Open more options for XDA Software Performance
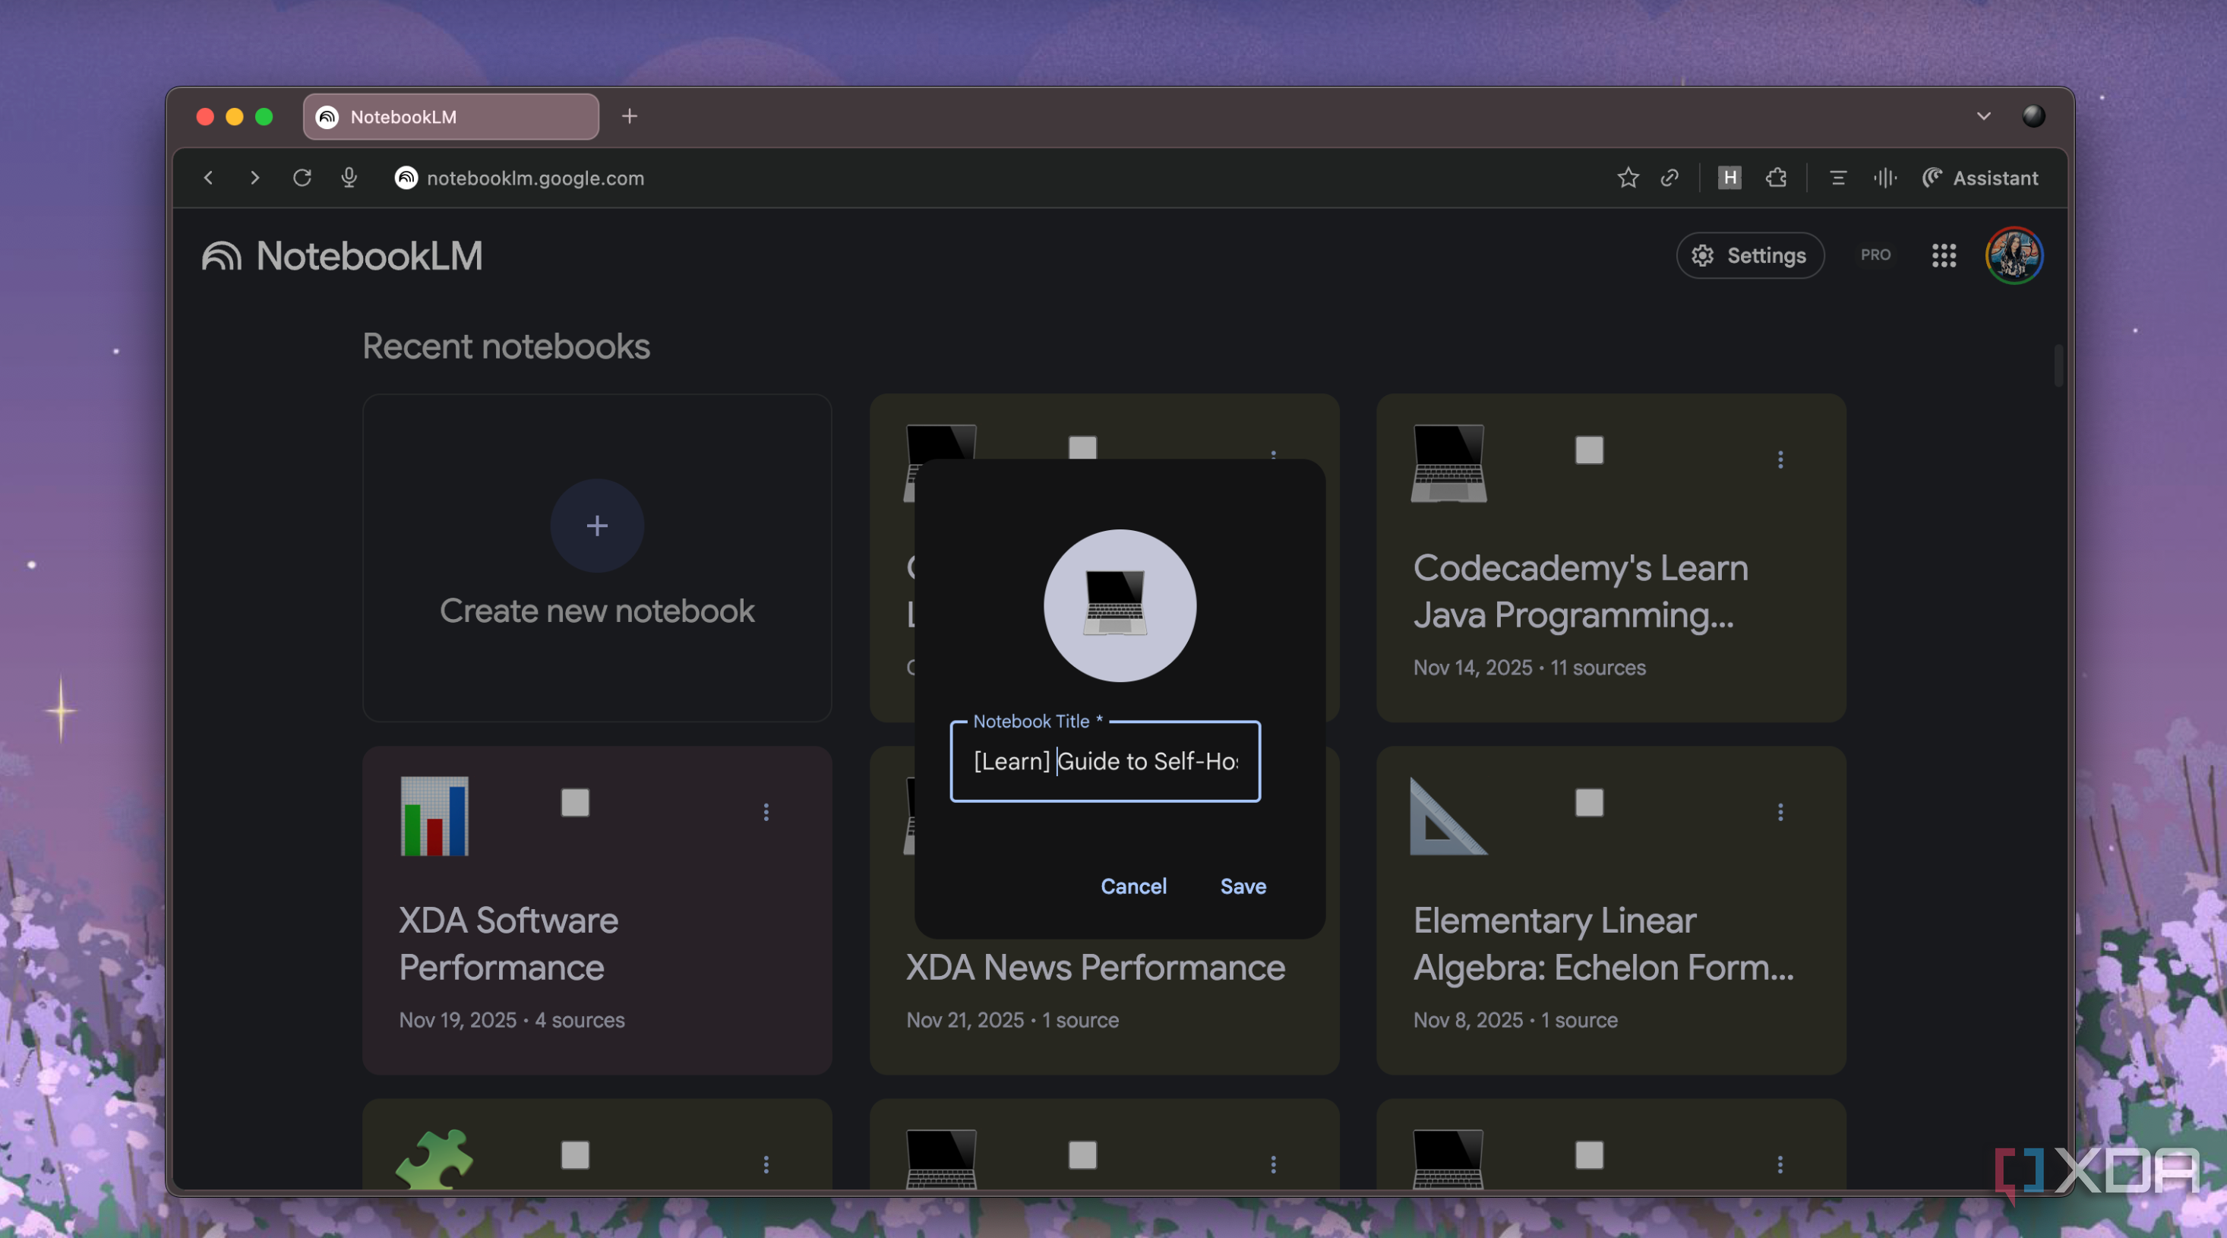 (x=766, y=812)
